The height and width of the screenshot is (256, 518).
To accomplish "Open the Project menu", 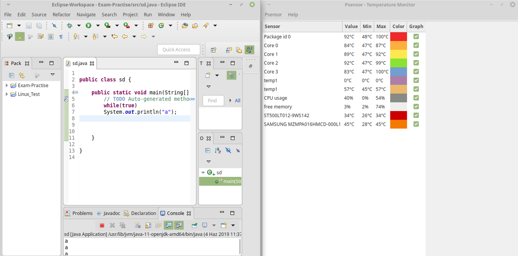I will [130, 15].
